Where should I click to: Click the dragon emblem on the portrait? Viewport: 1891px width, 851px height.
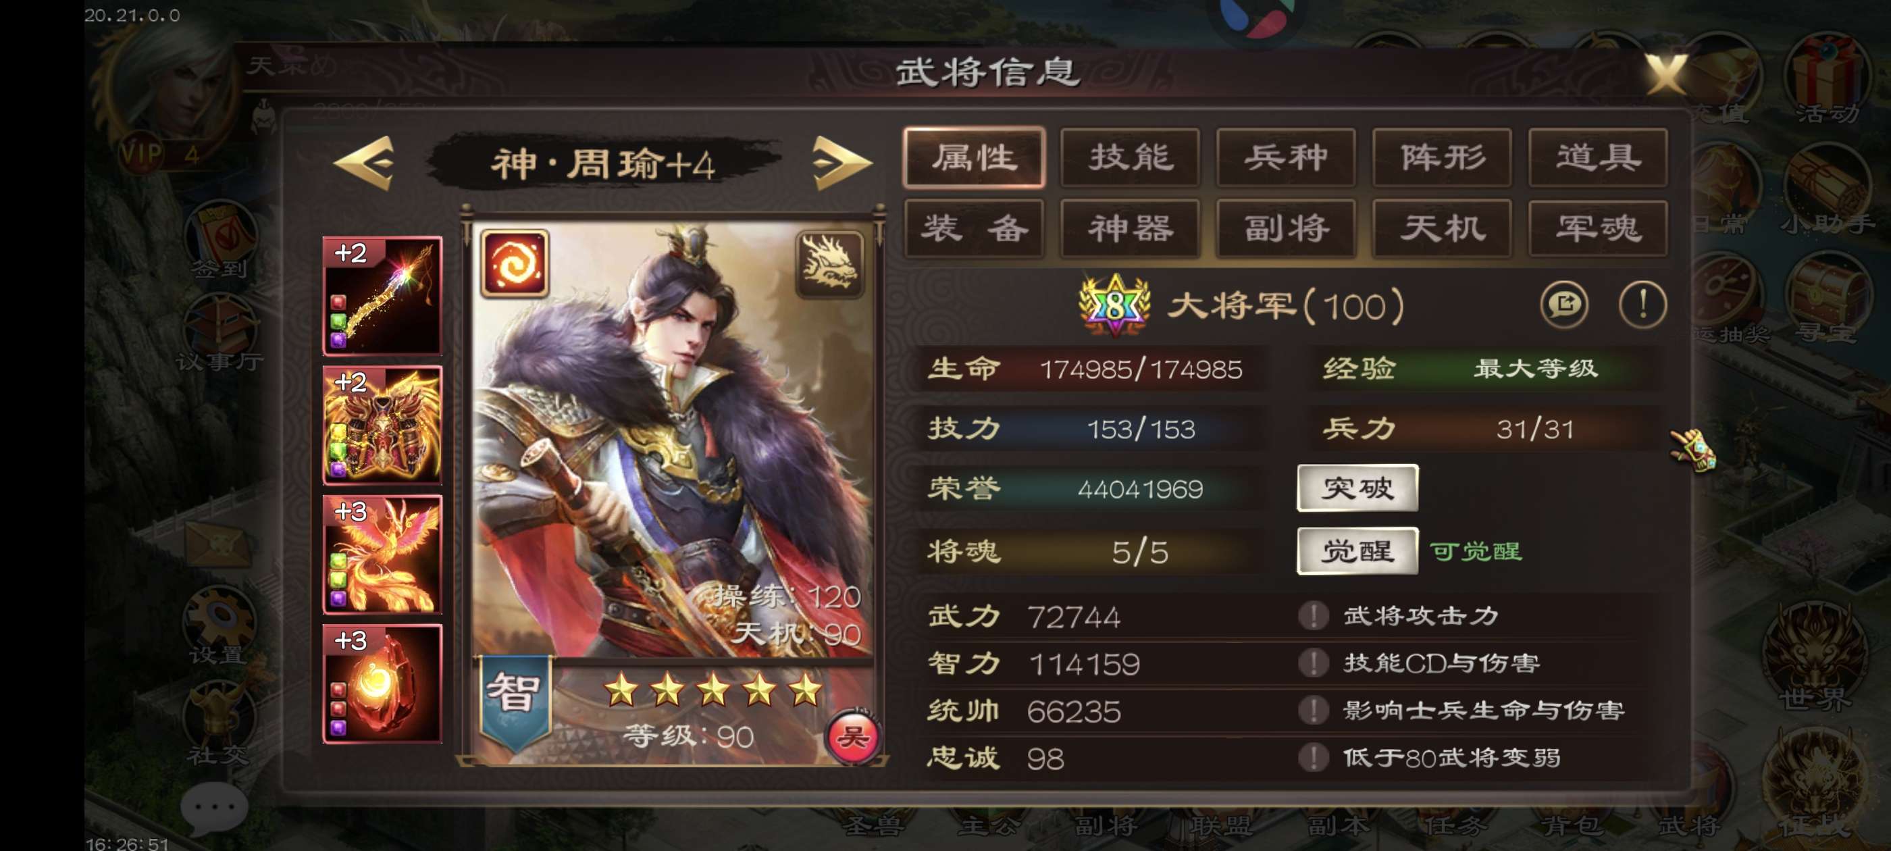pos(829,263)
